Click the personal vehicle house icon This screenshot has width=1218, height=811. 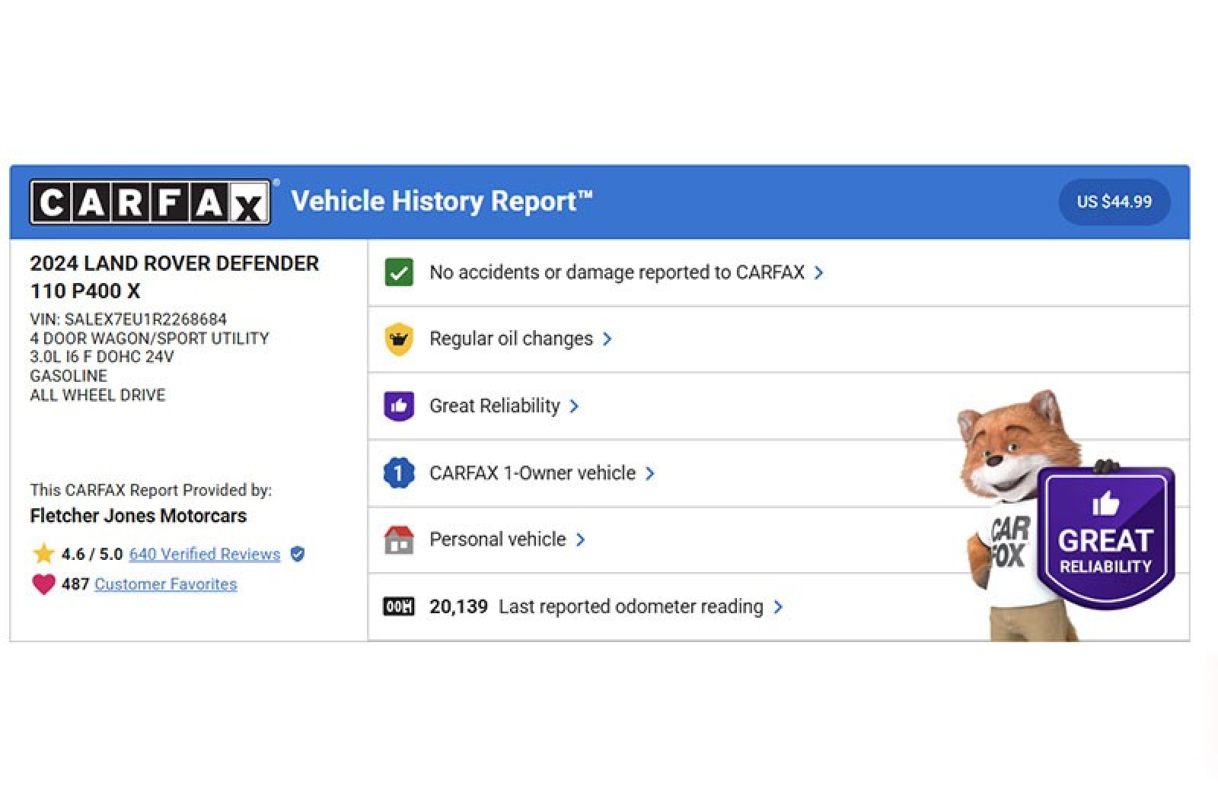click(x=399, y=540)
